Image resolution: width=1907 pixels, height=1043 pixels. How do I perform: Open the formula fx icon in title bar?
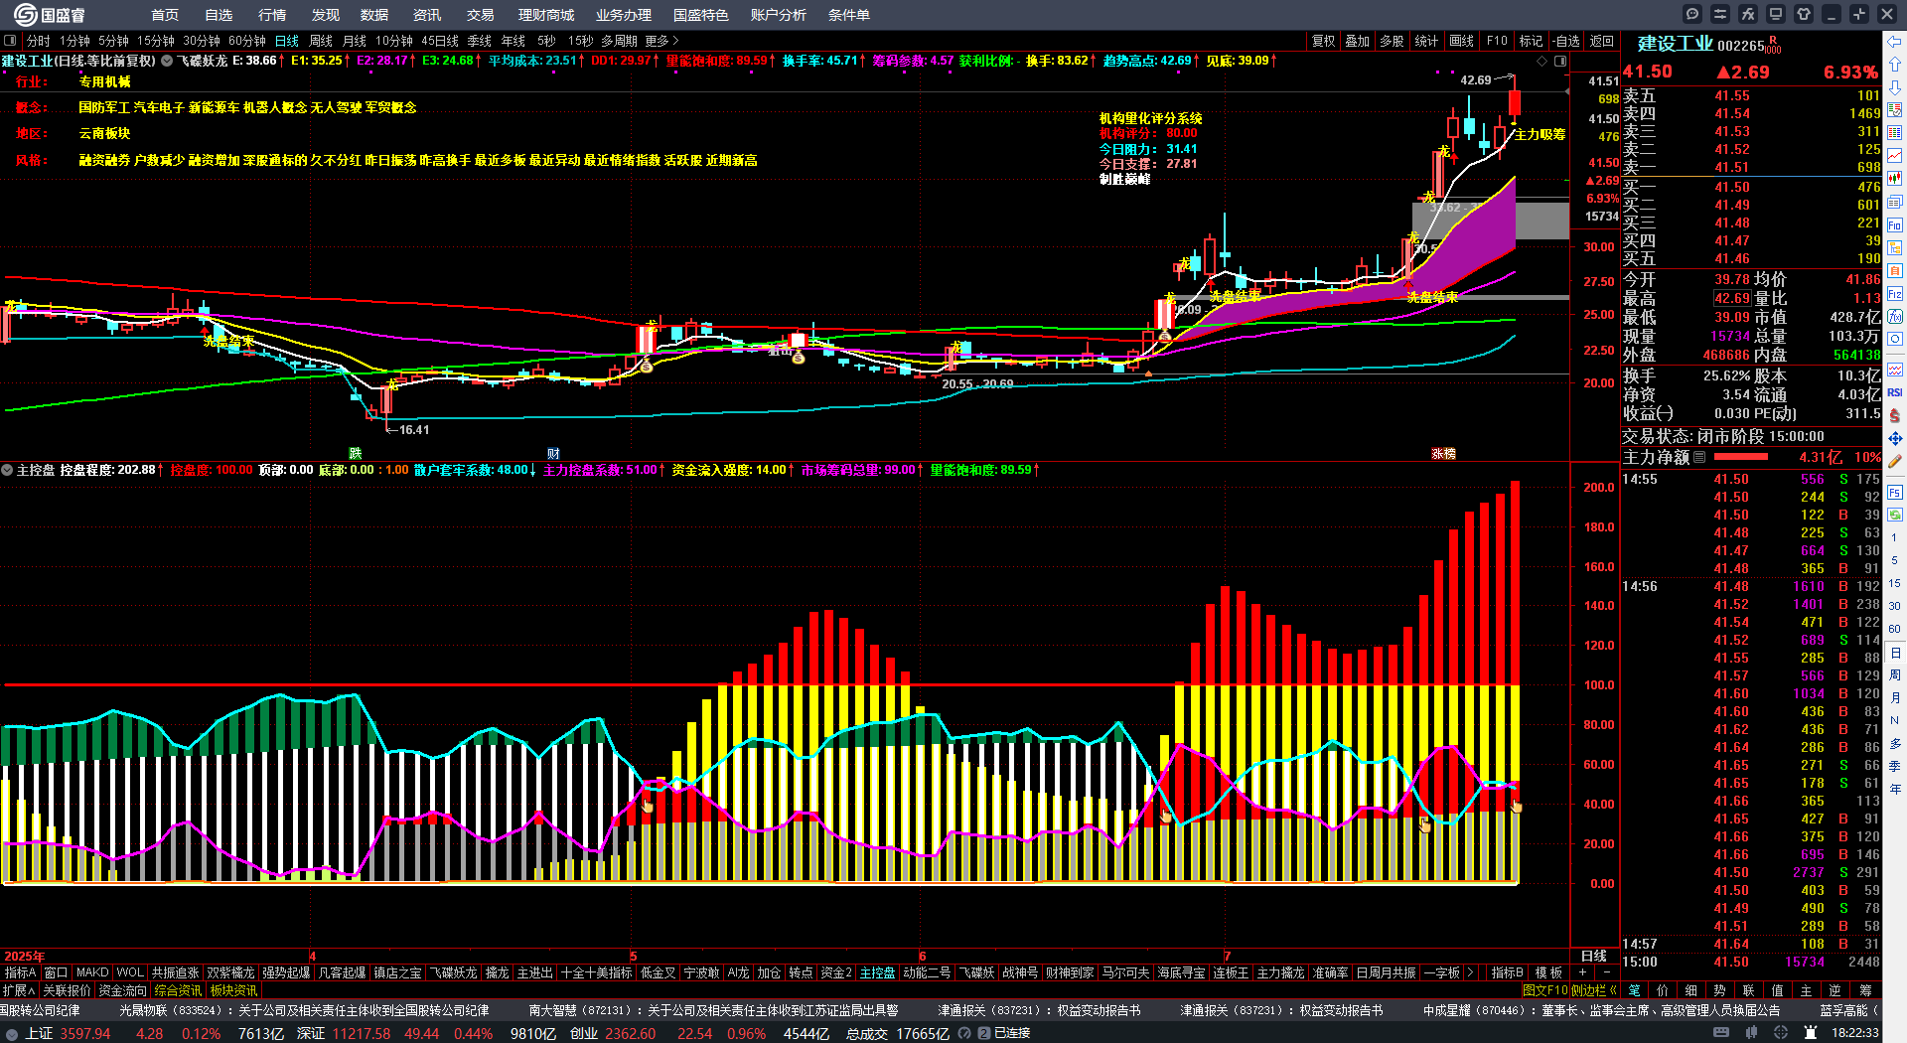(x=1748, y=14)
